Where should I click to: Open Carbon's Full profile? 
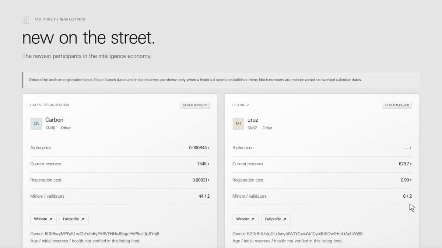click(x=74, y=219)
